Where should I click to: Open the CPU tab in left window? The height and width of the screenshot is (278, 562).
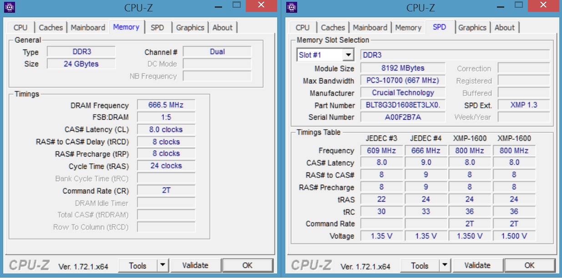click(20, 27)
